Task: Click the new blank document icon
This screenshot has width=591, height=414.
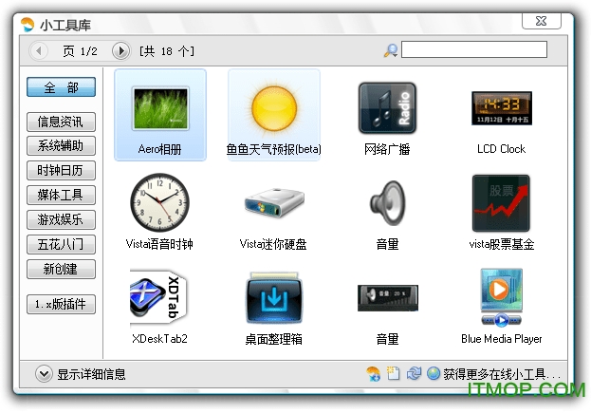Action: click(393, 373)
